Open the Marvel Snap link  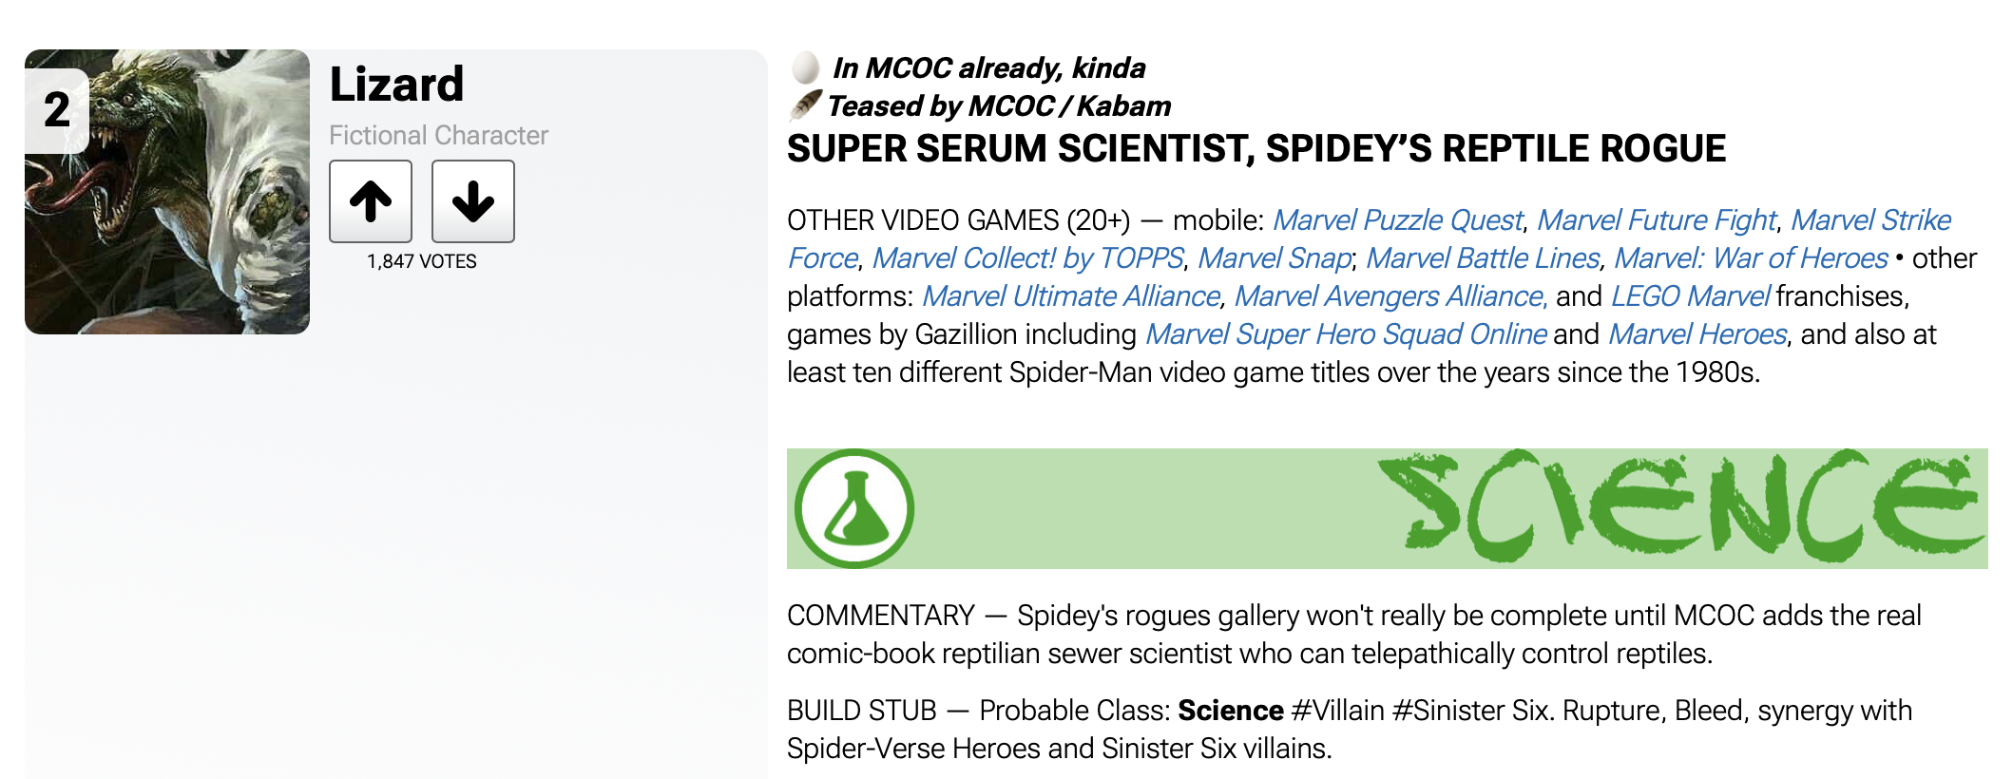[x=1275, y=258]
